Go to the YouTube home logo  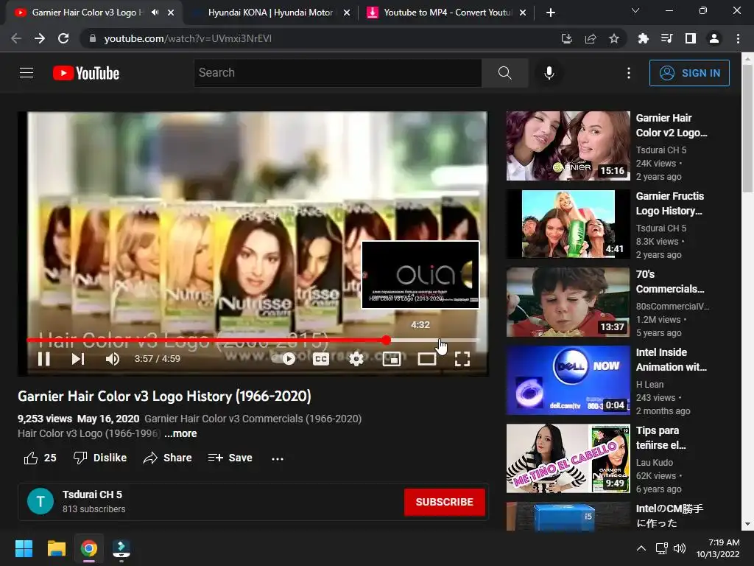(86, 73)
